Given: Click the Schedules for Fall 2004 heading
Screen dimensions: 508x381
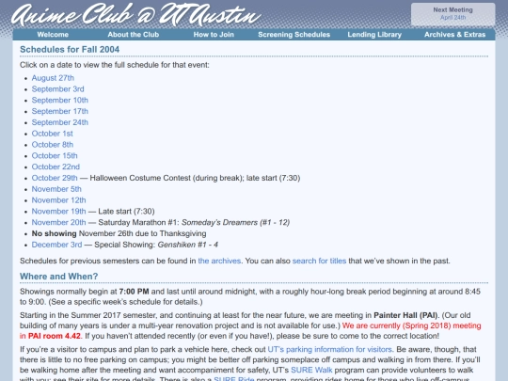Looking at the screenshot, I should (70, 50).
